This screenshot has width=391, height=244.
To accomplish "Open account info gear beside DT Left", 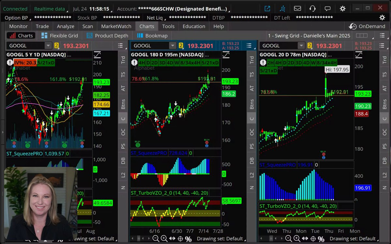I will pyautogui.click(x=382, y=18).
